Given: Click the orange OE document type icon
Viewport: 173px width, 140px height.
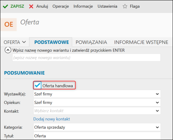Looking at the screenshot, I should coord(9,24).
